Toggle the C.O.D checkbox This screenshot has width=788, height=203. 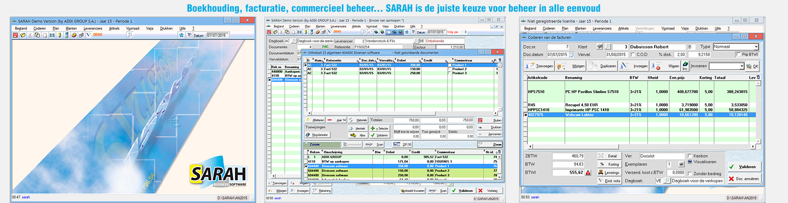coord(633,55)
